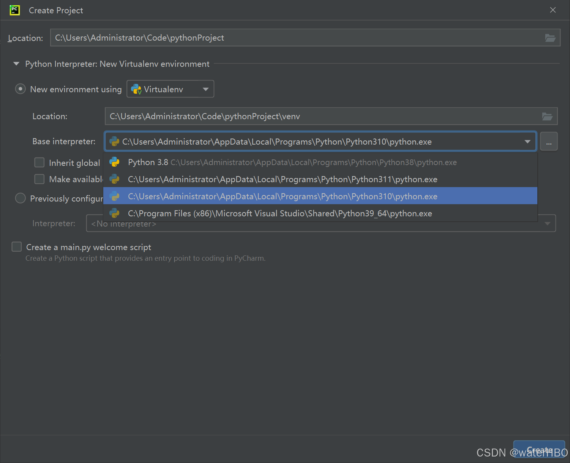
Task: Click Virtualenv Python icon in environment dropdown
Action: [x=136, y=89]
